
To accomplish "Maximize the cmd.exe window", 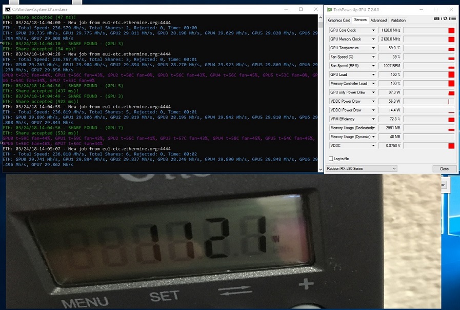I will pyautogui.click(x=301, y=9).
